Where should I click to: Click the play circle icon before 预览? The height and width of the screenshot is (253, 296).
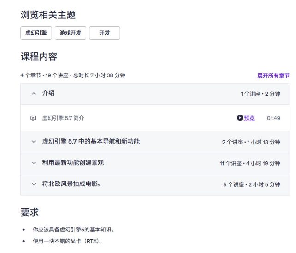pos(240,118)
